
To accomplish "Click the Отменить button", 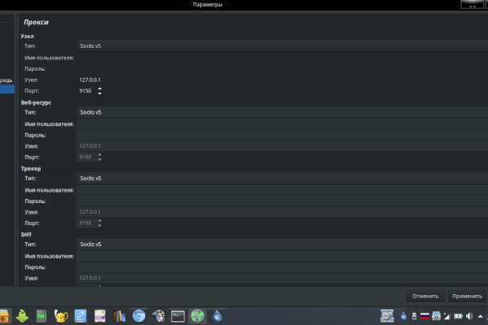I will pos(425,296).
